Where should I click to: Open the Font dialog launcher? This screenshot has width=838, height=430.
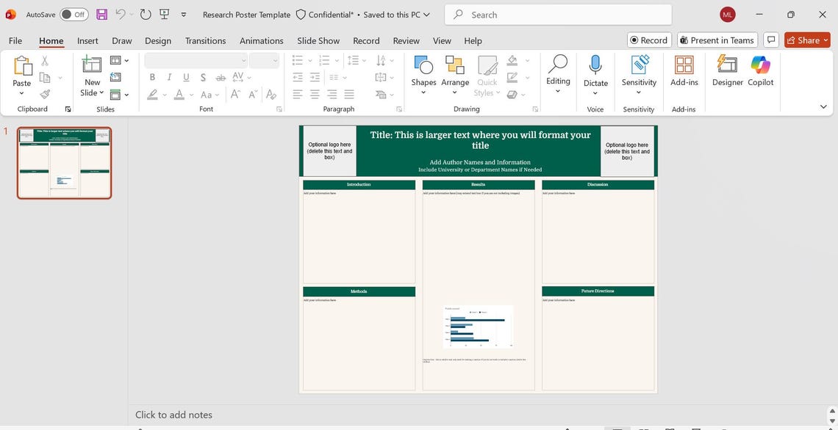coord(279,109)
